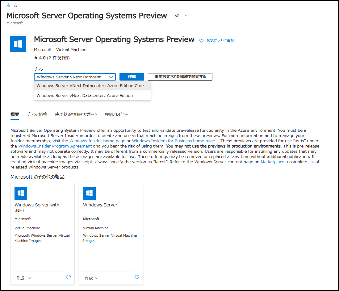Click the heart icon next to お気に入りに追加
The width and height of the screenshot is (339, 291).
pyautogui.click(x=201, y=41)
